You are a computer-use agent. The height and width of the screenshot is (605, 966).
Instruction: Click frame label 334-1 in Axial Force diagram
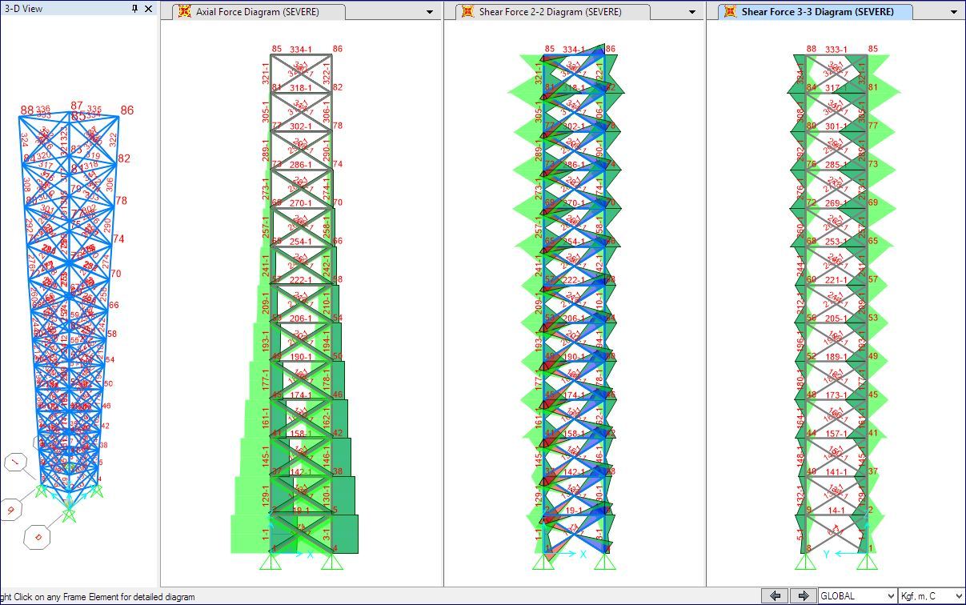point(301,50)
